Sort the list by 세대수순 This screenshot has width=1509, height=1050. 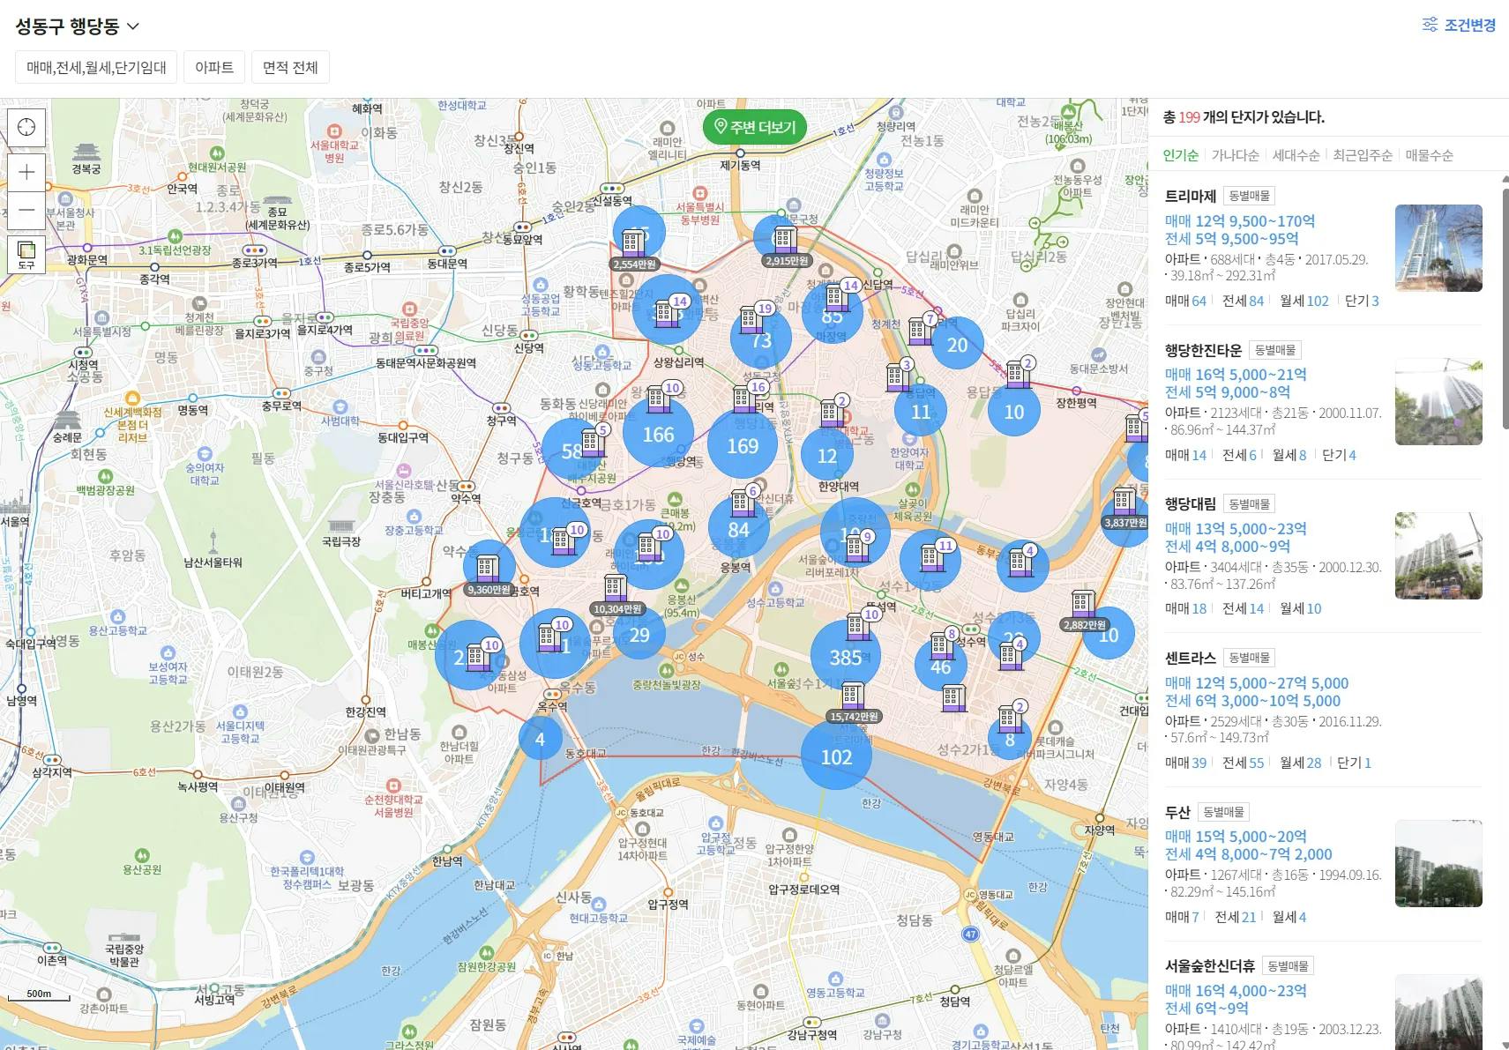click(1296, 155)
